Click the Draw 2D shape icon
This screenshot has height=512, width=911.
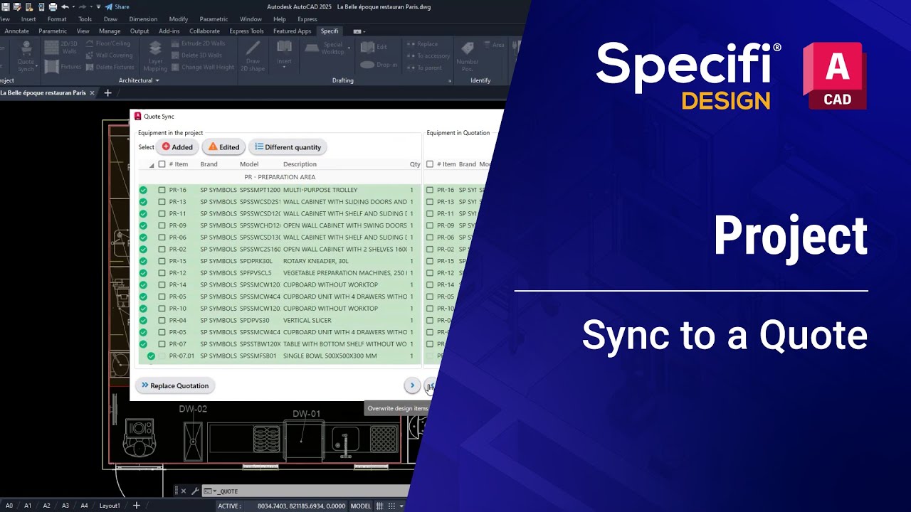pos(252,48)
